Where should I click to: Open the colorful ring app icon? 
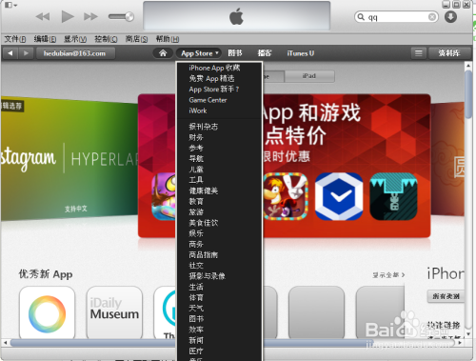tap(47, 313)
